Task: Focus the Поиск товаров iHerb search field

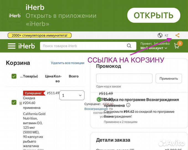Action: tap(88, 46)
